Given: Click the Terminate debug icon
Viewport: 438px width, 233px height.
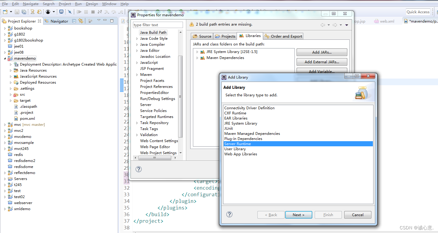Looking at the screenshot, I should tap(93, 12).
